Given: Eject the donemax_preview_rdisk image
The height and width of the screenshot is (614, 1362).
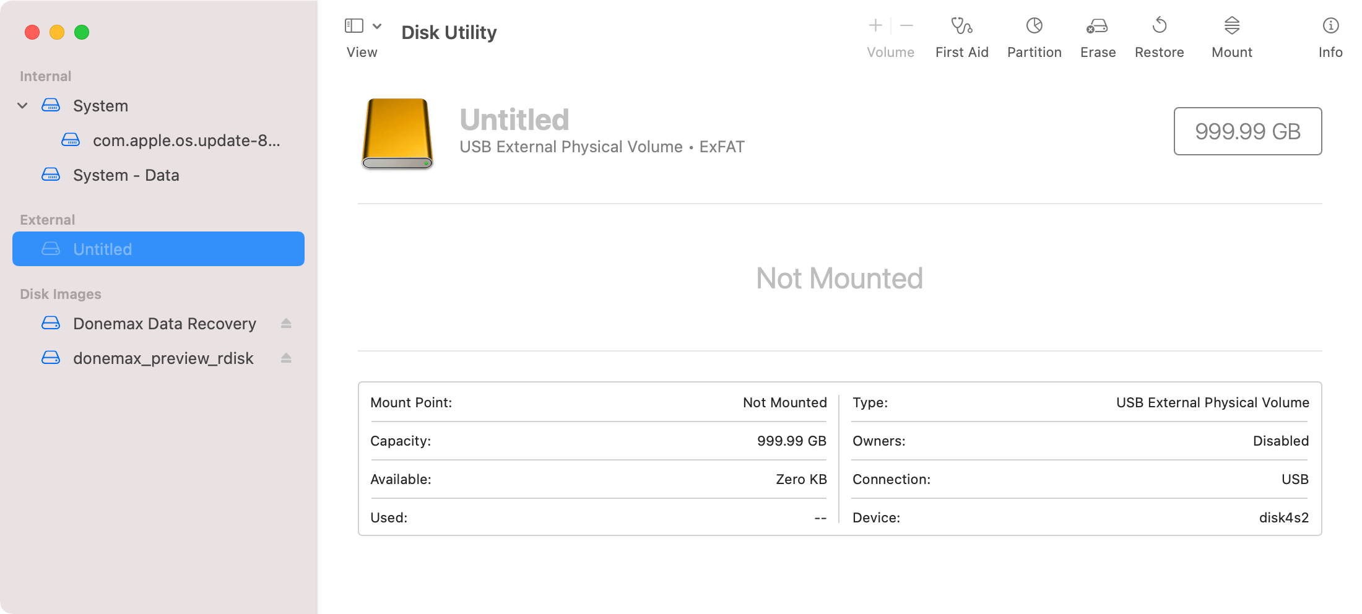Looking at the screenshot, I should point(287,358).
